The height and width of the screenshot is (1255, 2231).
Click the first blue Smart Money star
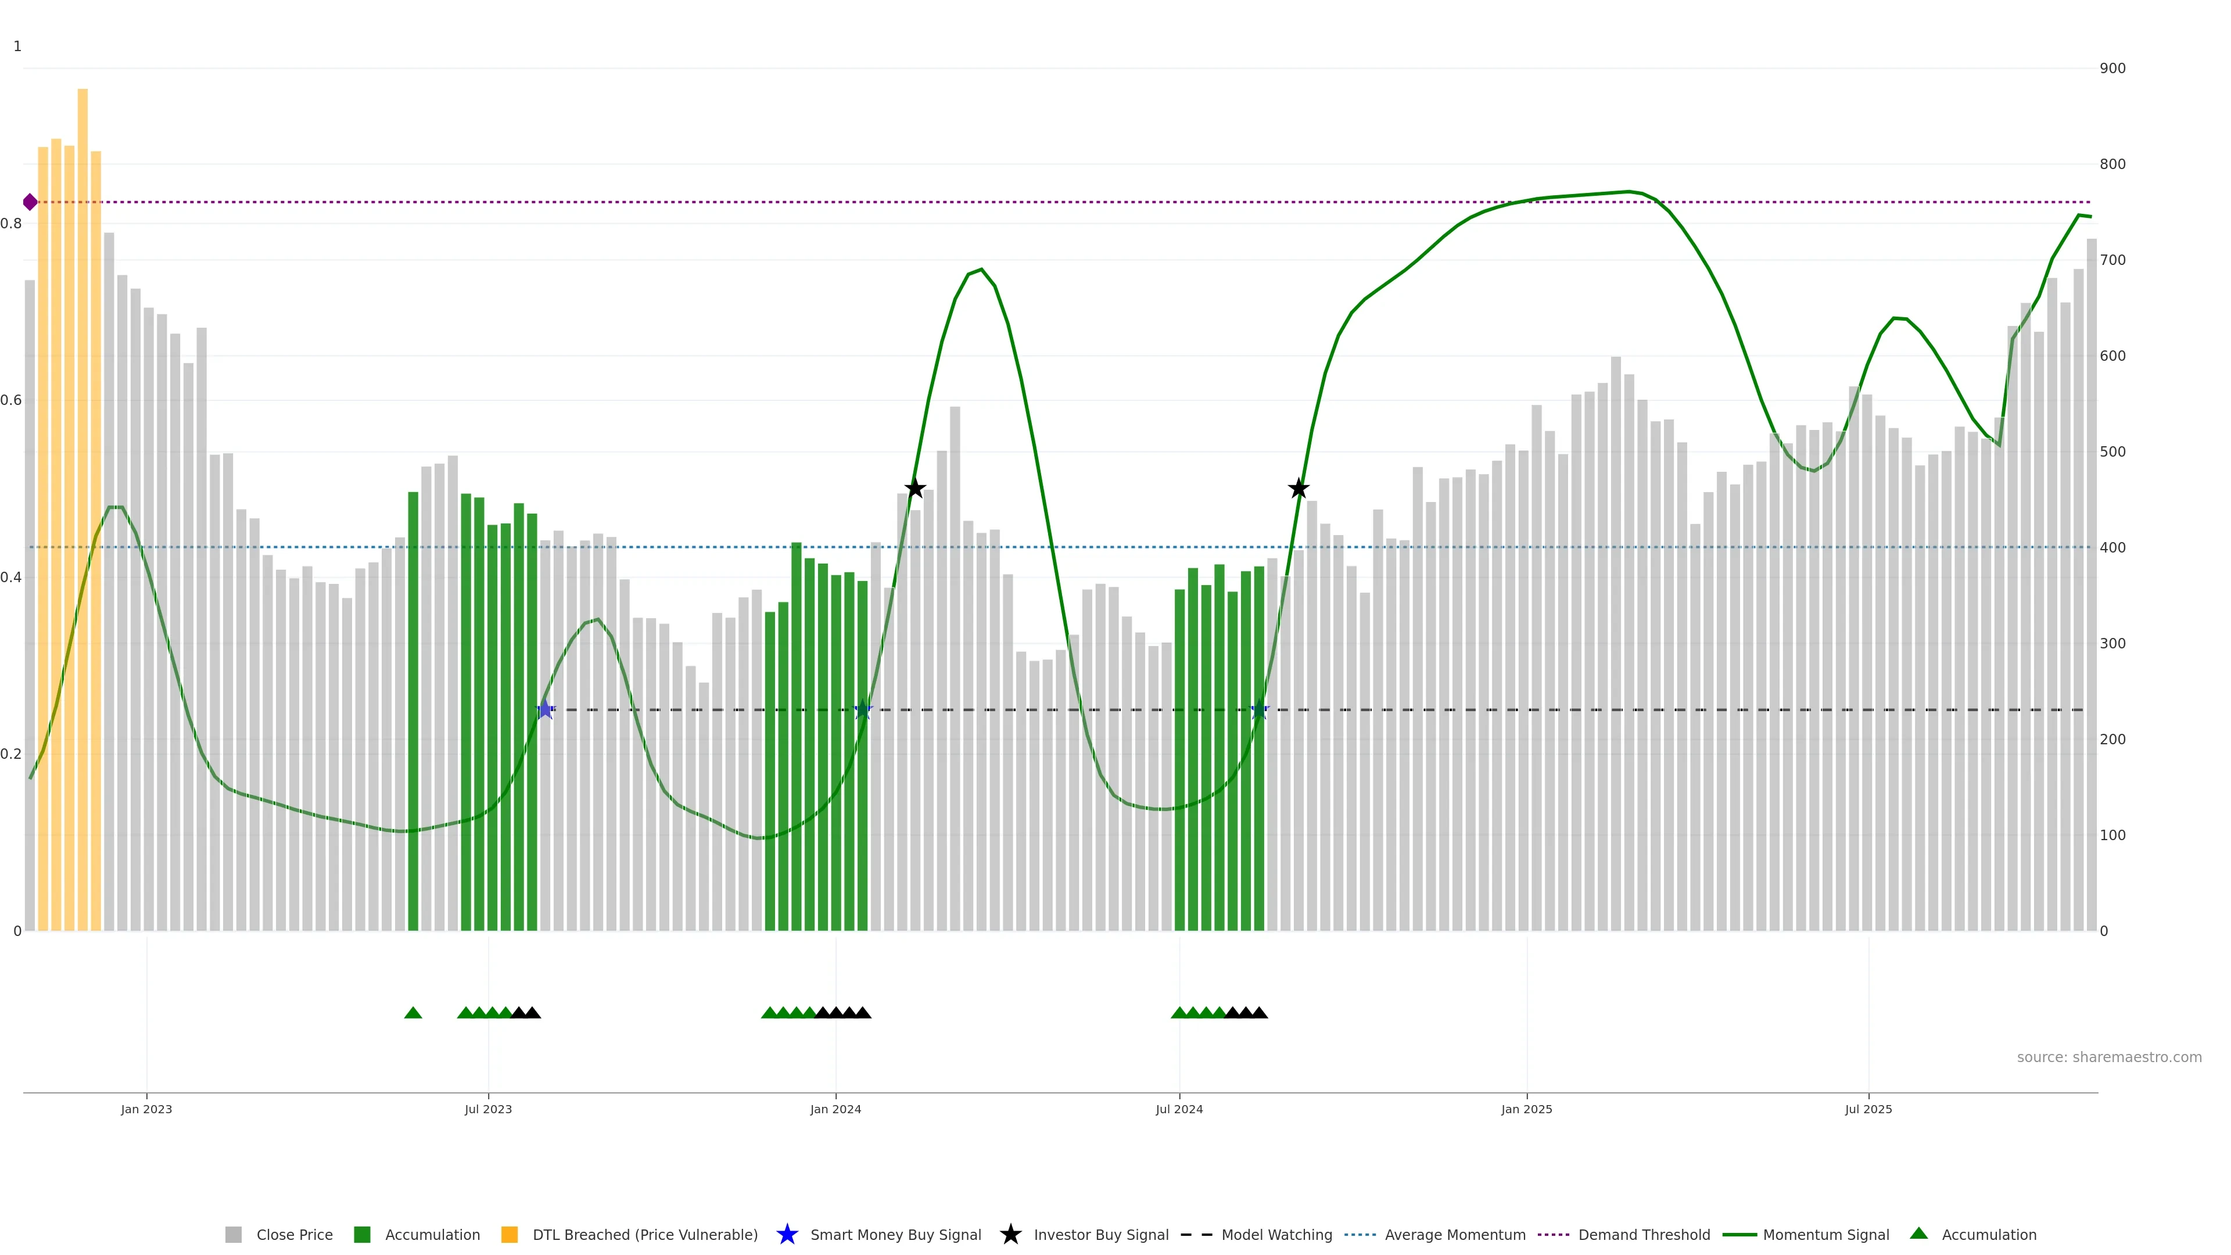[x=545, y=709]
